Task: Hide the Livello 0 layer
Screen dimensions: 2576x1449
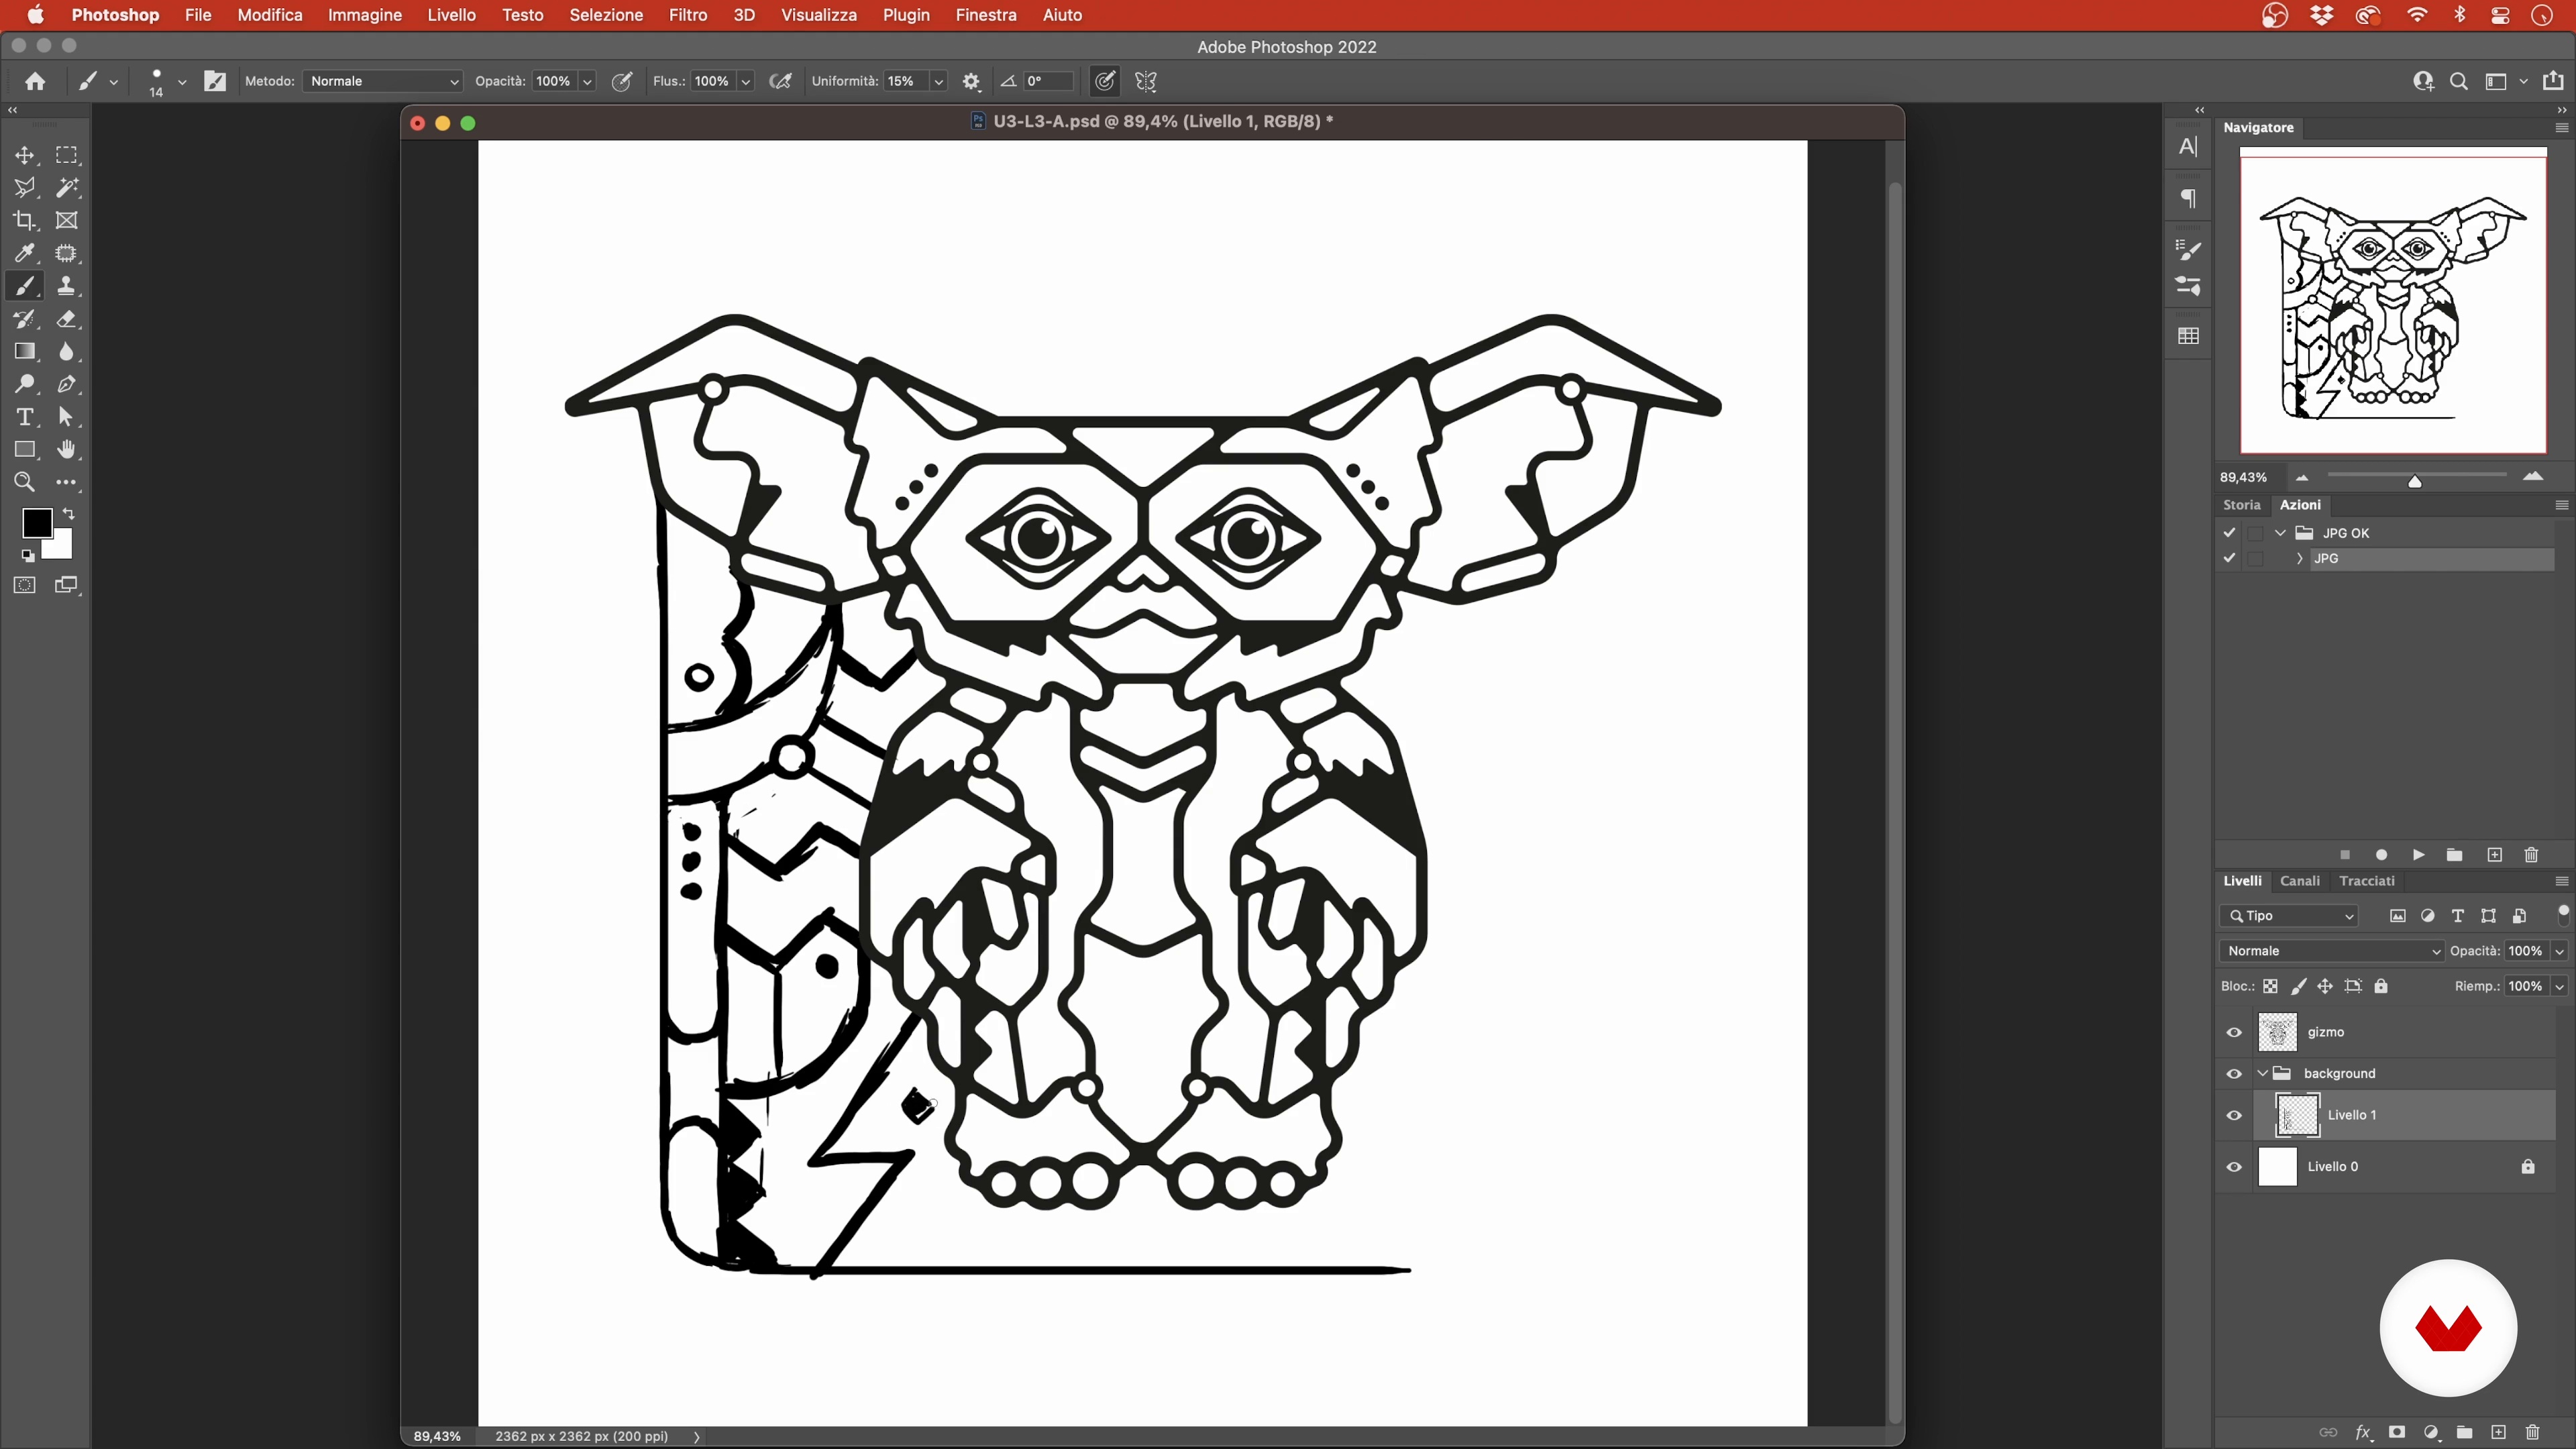Action: click(x=2234, y=1167)
